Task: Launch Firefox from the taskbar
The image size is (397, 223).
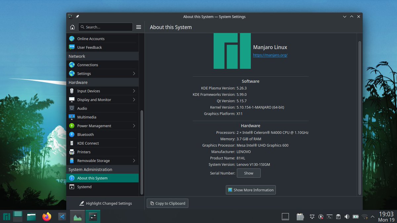Action: coord(47,217)
